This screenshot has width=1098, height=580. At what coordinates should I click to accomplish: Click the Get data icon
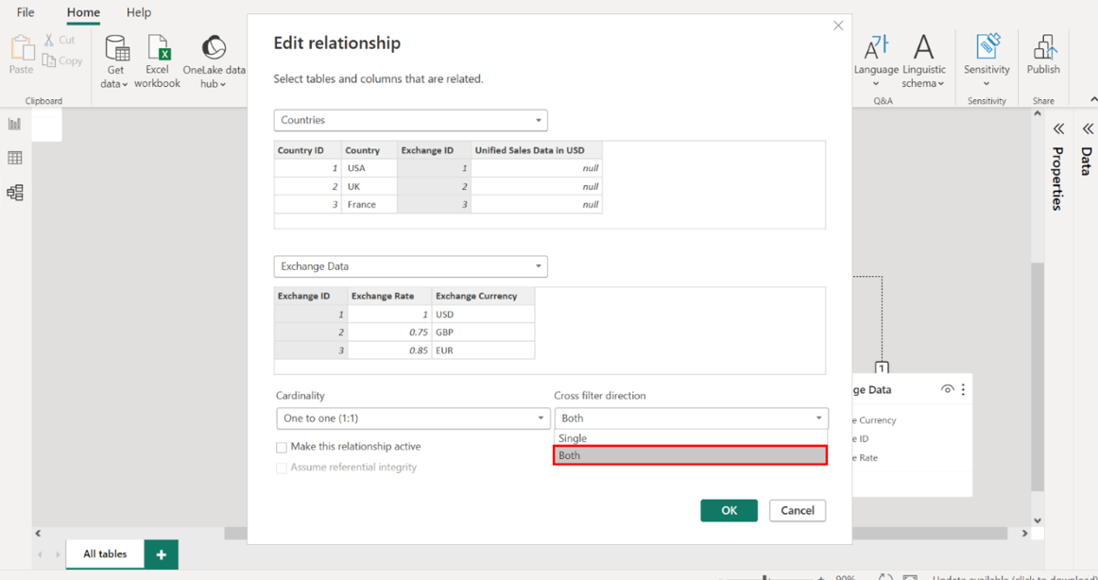[116, 49]
